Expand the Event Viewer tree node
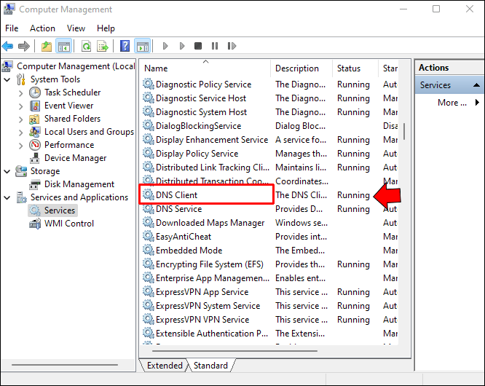Image resolution: width=485 pixels, height=386 pixels. (x=20, y=106)
